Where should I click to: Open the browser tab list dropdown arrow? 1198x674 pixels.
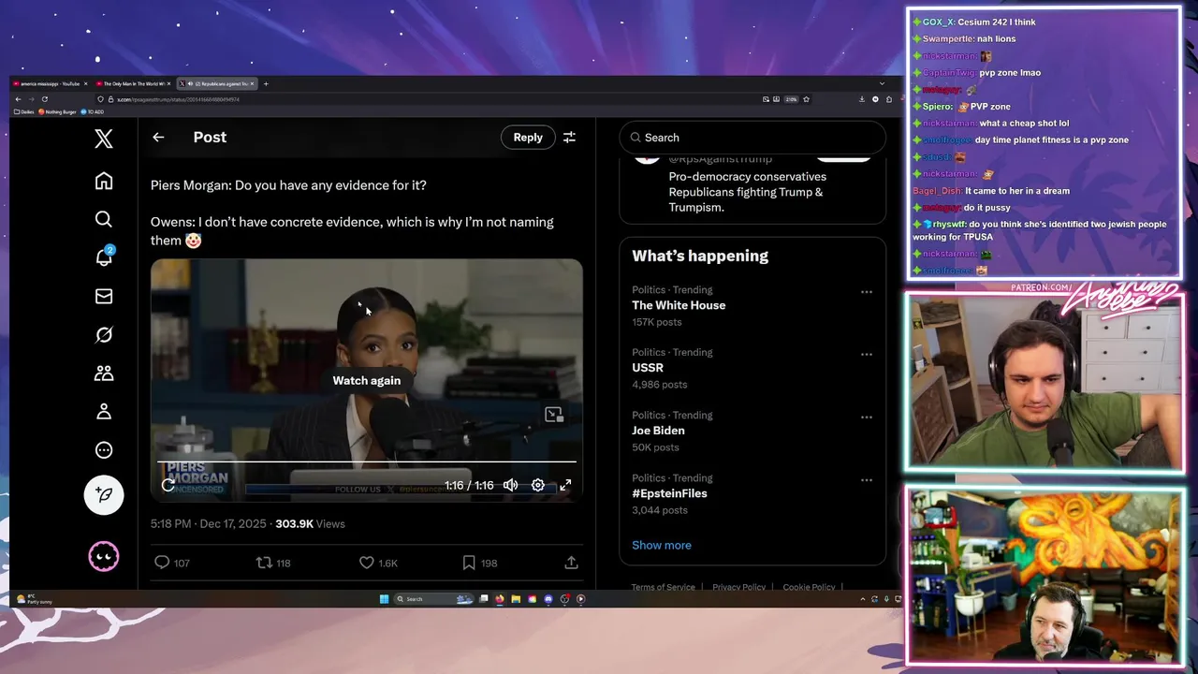[882, 83]
